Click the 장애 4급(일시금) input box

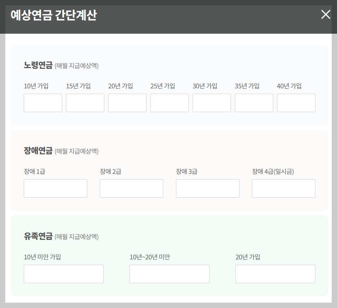pos(283,188)
